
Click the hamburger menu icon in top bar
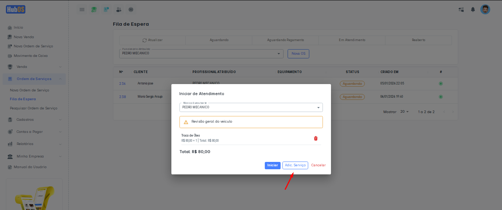pyautogui.click(x=82, y=10)
